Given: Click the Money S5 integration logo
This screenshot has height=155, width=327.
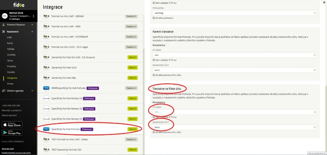Looking at the screenshot, I should 46,119.
